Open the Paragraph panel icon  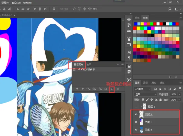[129, 58]
